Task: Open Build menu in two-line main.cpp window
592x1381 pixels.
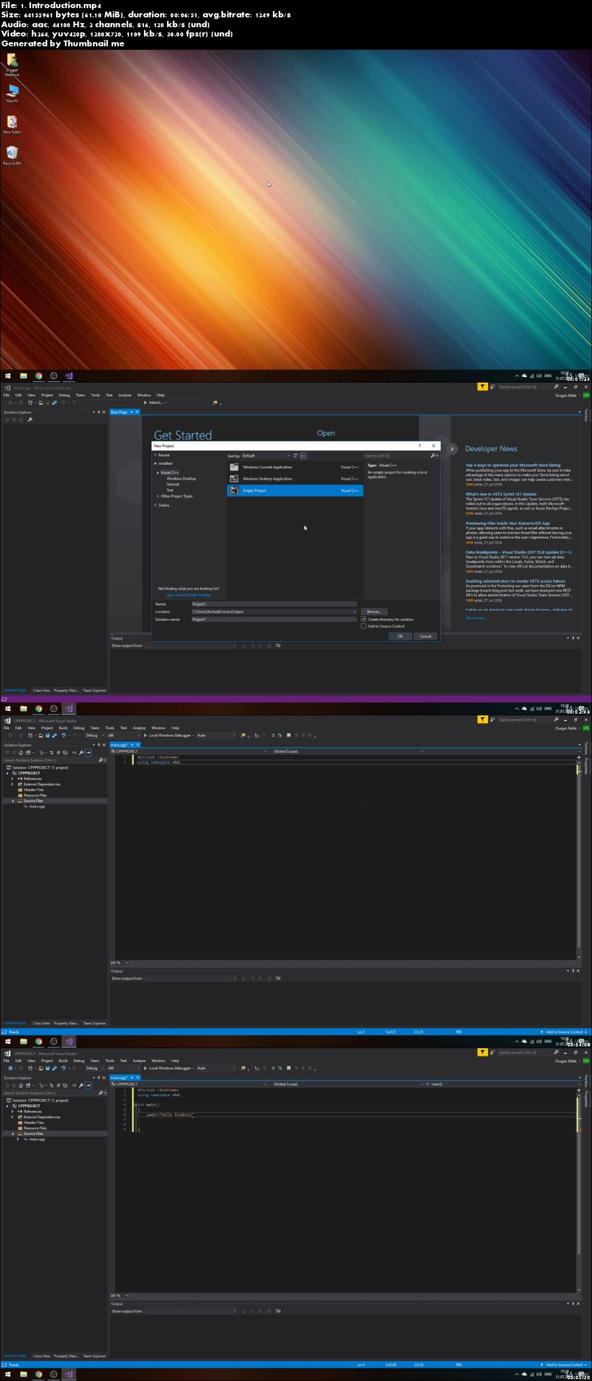Action: click(63, 728)
